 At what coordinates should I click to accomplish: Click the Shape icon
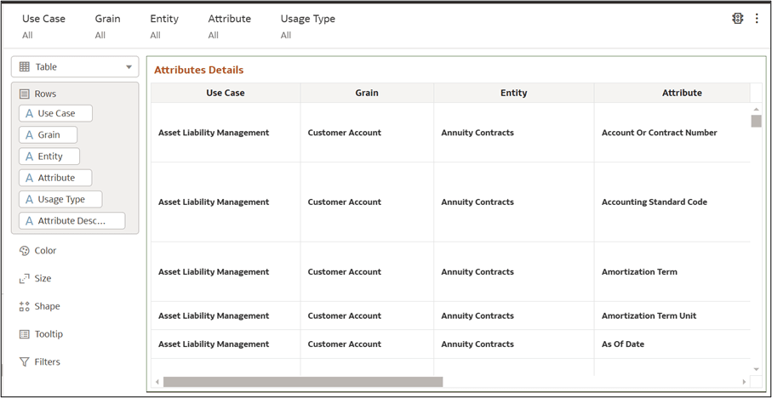coord(24,306)
